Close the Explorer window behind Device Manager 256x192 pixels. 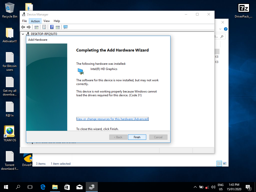pos(223,22)
